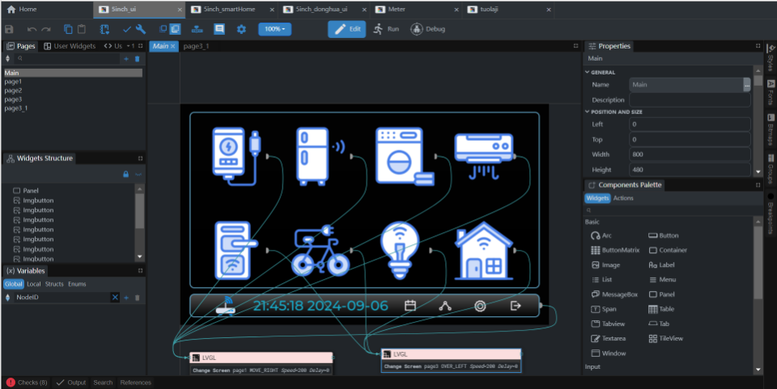Build the project with the wrench icon

point(141,29)
